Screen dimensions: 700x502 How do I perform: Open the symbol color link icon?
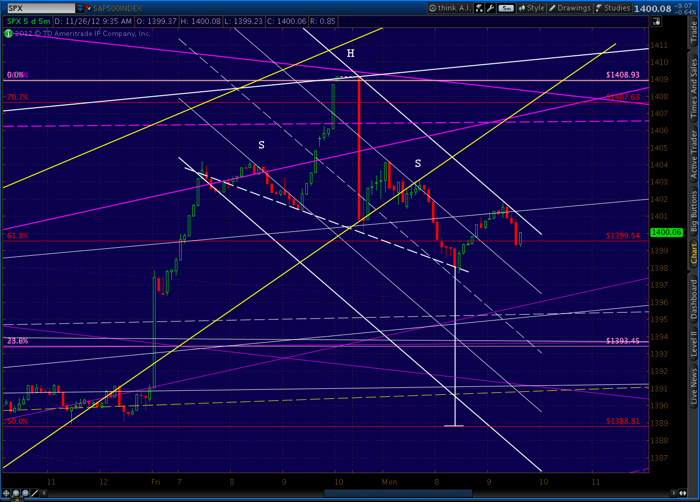pyautogui.click(x=89, y=8)
